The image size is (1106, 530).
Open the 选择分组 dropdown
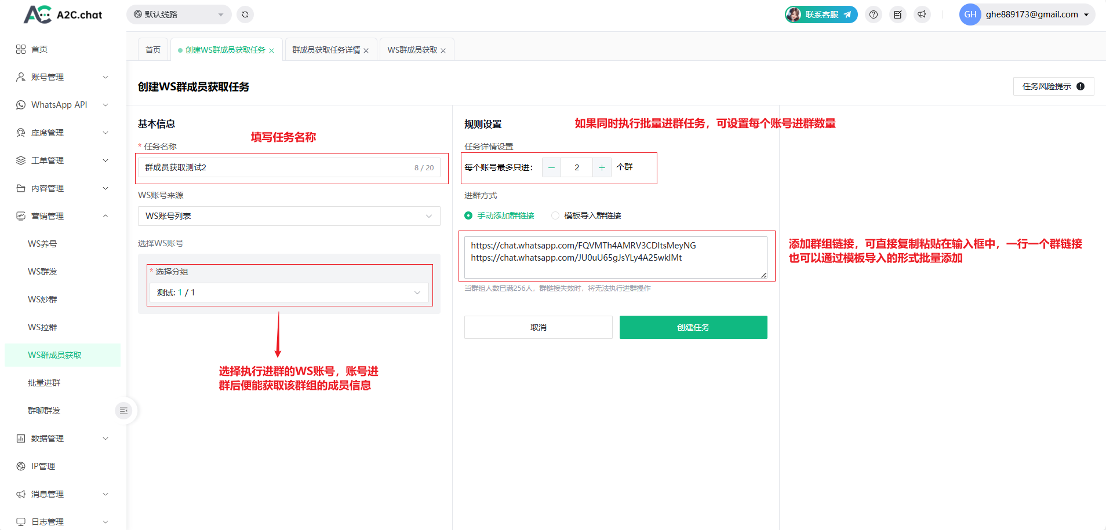[x=289, y=293]
